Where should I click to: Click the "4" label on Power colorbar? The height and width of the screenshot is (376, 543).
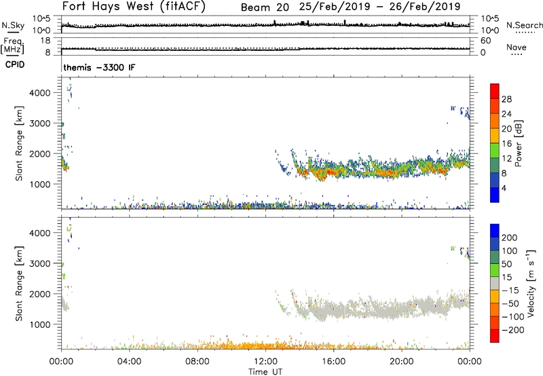click(x=504, y=188)
